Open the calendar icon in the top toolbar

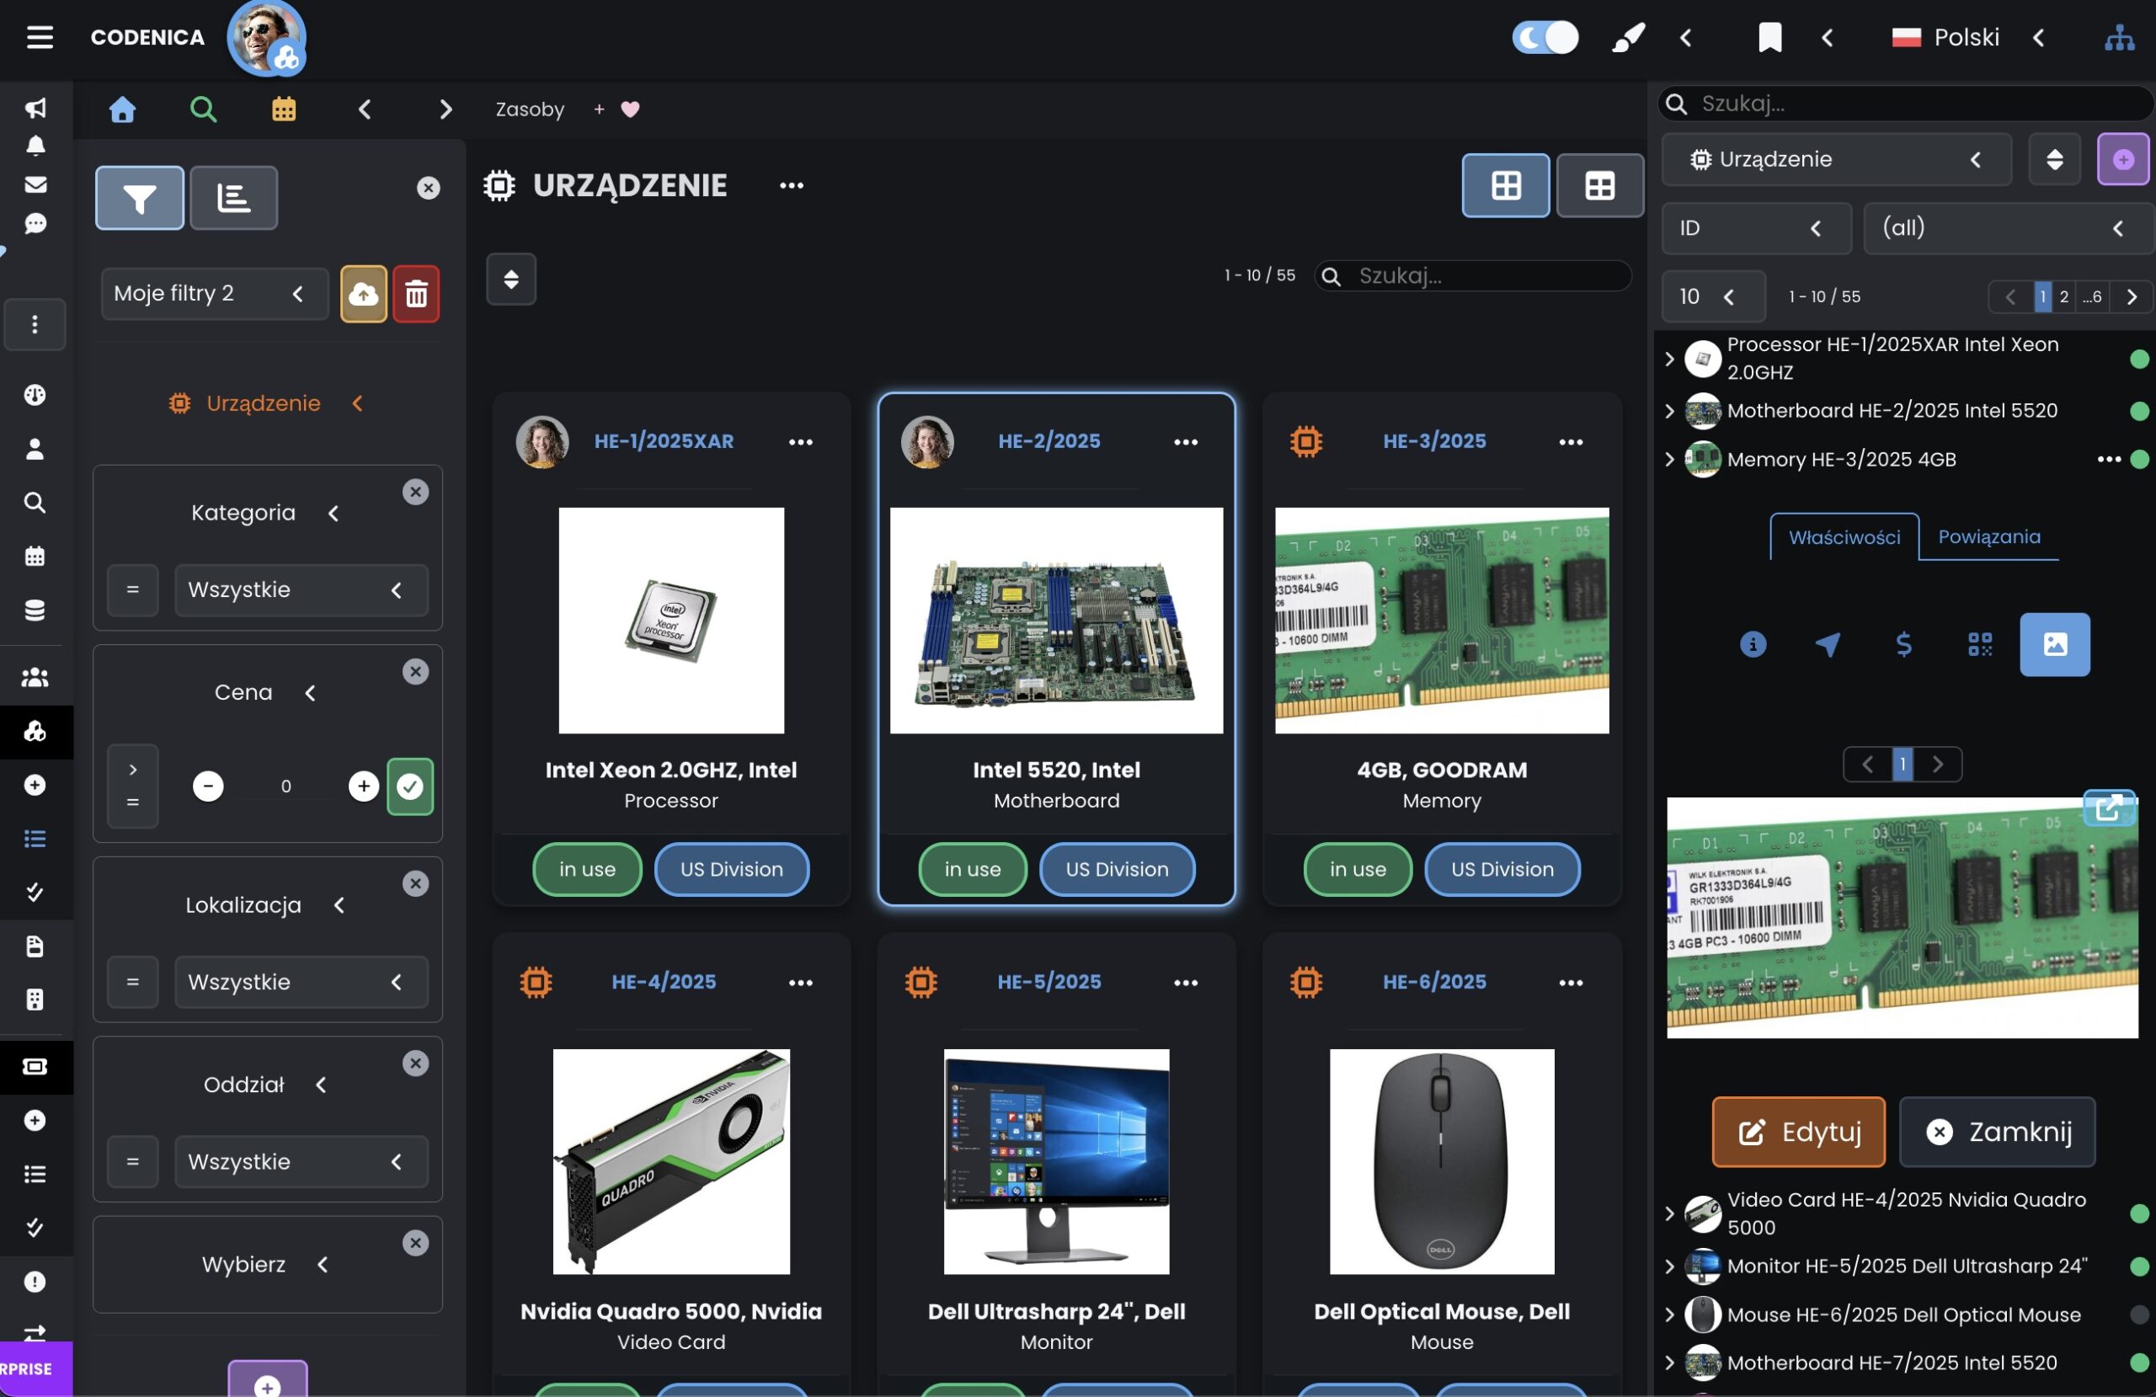click(x=284, y=109)
